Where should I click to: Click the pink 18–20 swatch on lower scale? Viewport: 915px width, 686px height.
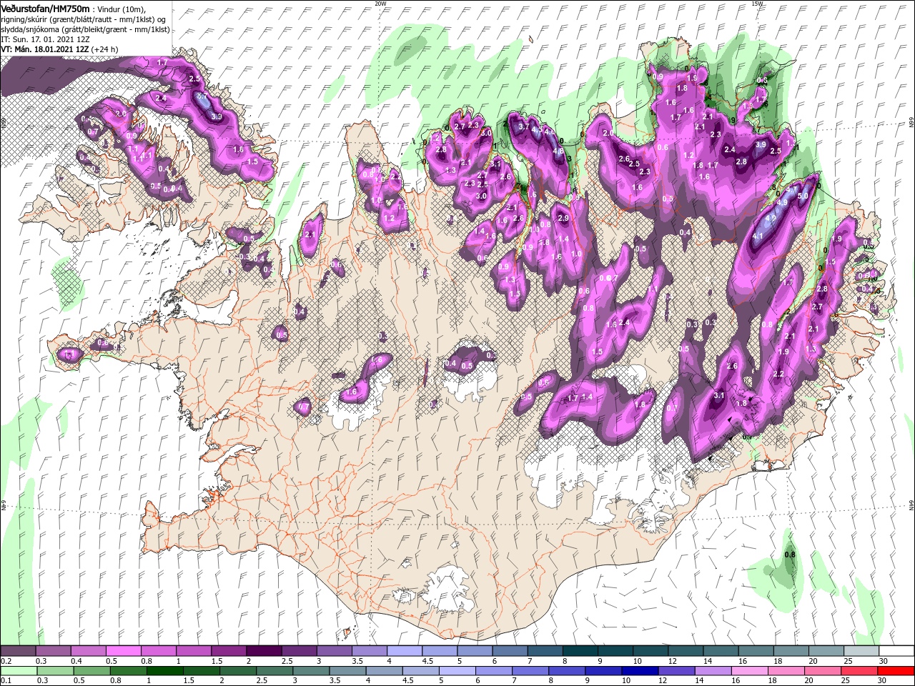(786, 671)
